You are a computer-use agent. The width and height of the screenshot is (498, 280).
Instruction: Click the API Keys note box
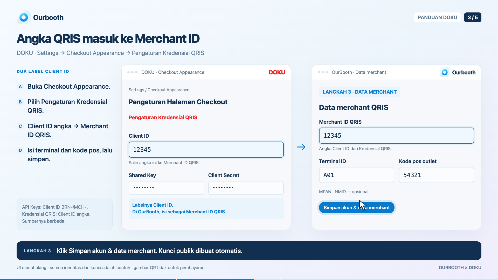pos(65,214)
